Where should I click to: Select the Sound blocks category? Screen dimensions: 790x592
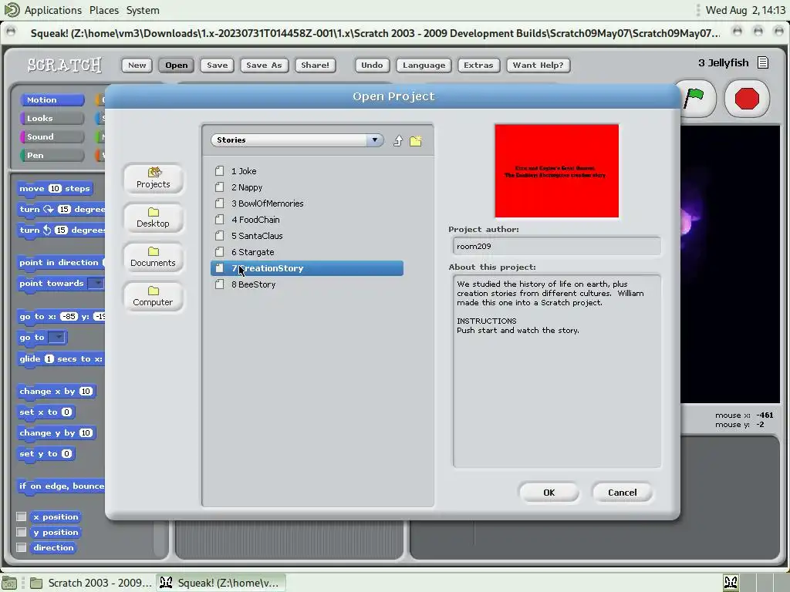52,137
